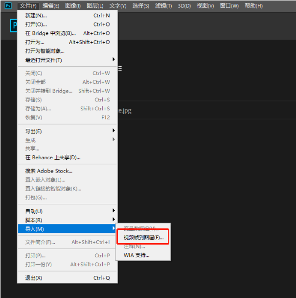This screenshot has height=298, width=296.
Task: Open the 编辑(E) menu
Action: pos(51,6)
